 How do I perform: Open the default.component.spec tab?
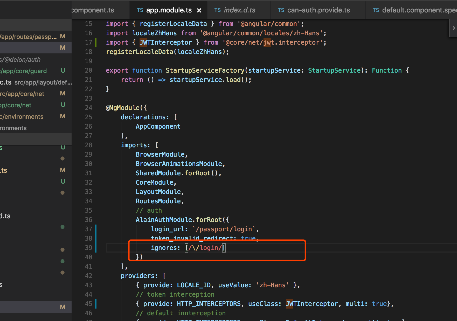tap(415, 10)
